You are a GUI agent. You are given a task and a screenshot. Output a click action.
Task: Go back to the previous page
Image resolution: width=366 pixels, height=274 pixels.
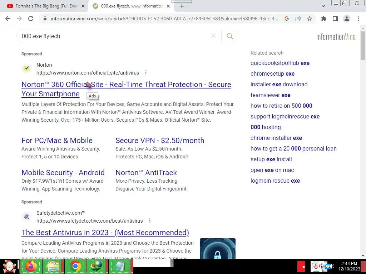8,19
